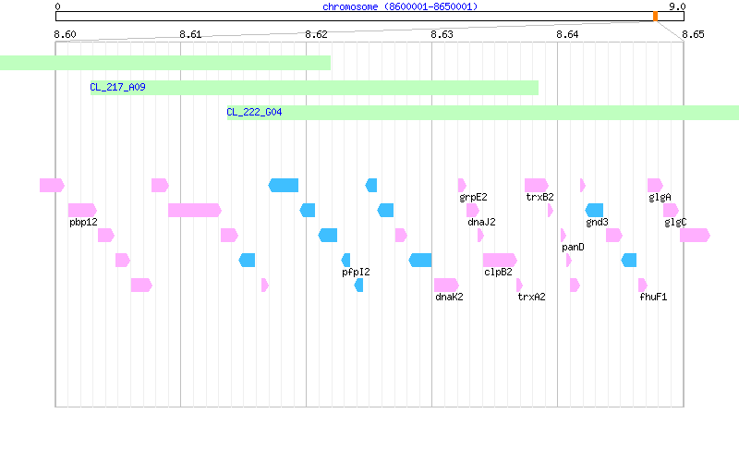Click the chromosome (8600001-8650001) title link
The height and width of the screenshot is (462, 739).
click(x=400, y=6)
